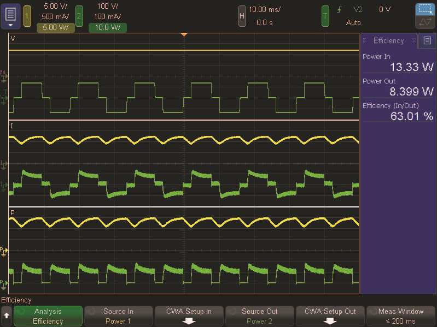The width and height of the screenshot is (437, 327).
Task: Select the zoom box tool at top-right
Action: point(423,9)
